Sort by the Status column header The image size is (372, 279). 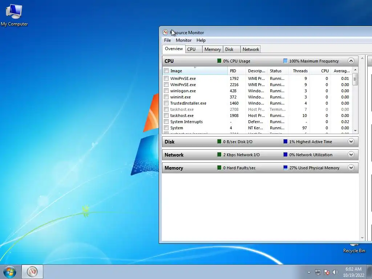[278, 71]
